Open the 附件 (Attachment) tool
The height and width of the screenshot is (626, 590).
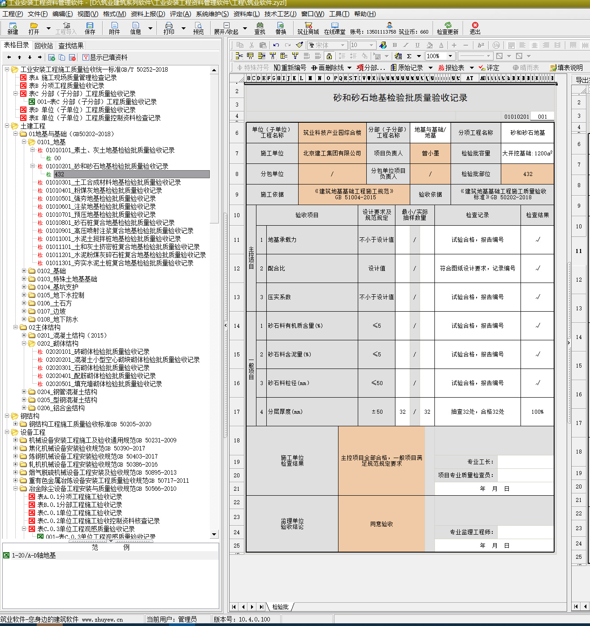pos(114,28)
